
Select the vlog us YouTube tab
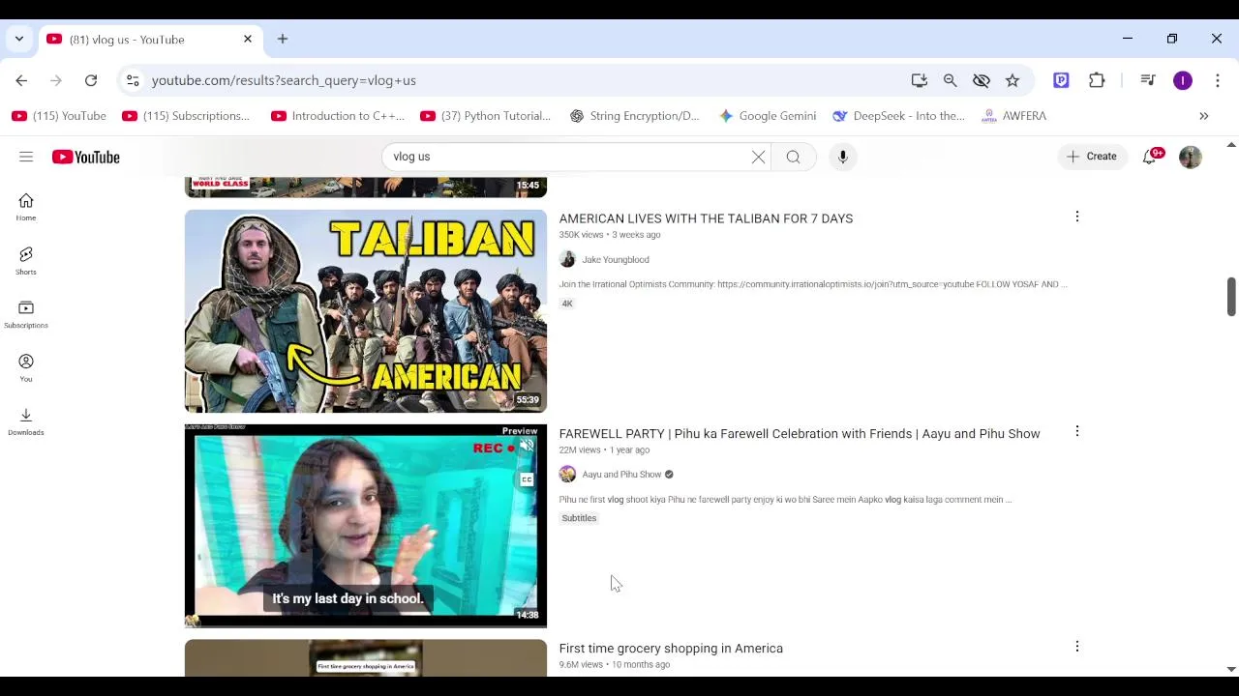click(x=150, y=40)
